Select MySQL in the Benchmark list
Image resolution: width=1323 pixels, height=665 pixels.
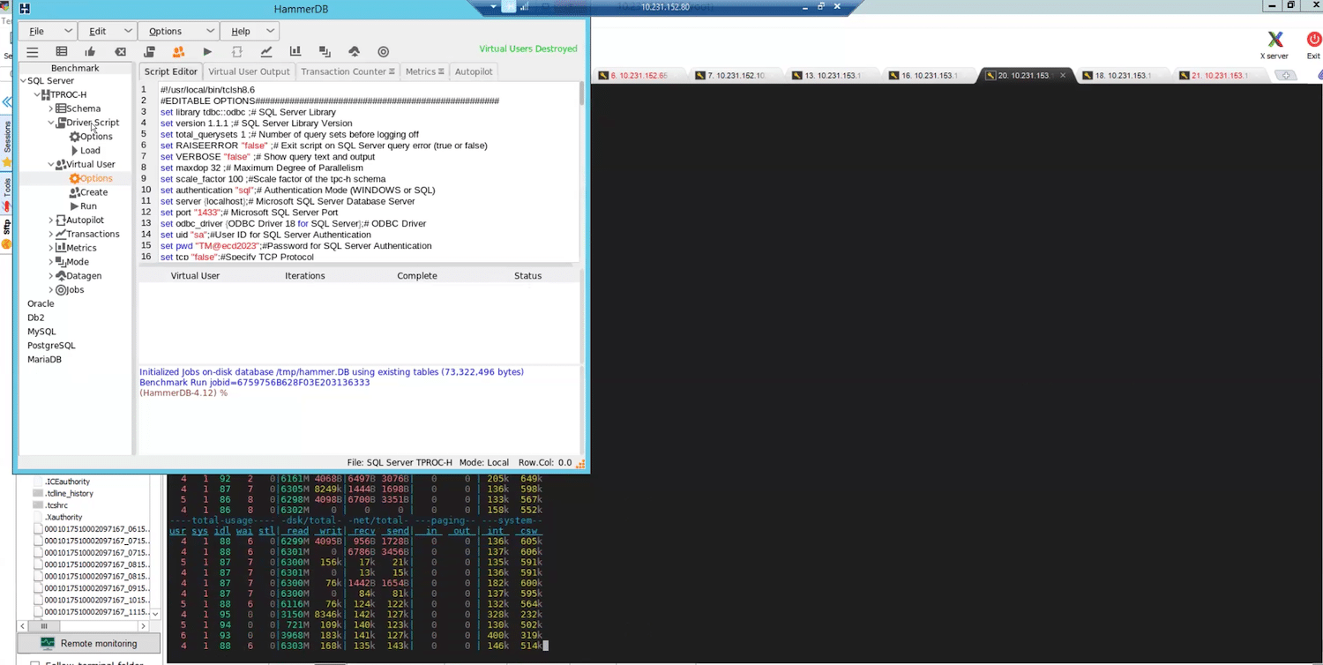41,332
